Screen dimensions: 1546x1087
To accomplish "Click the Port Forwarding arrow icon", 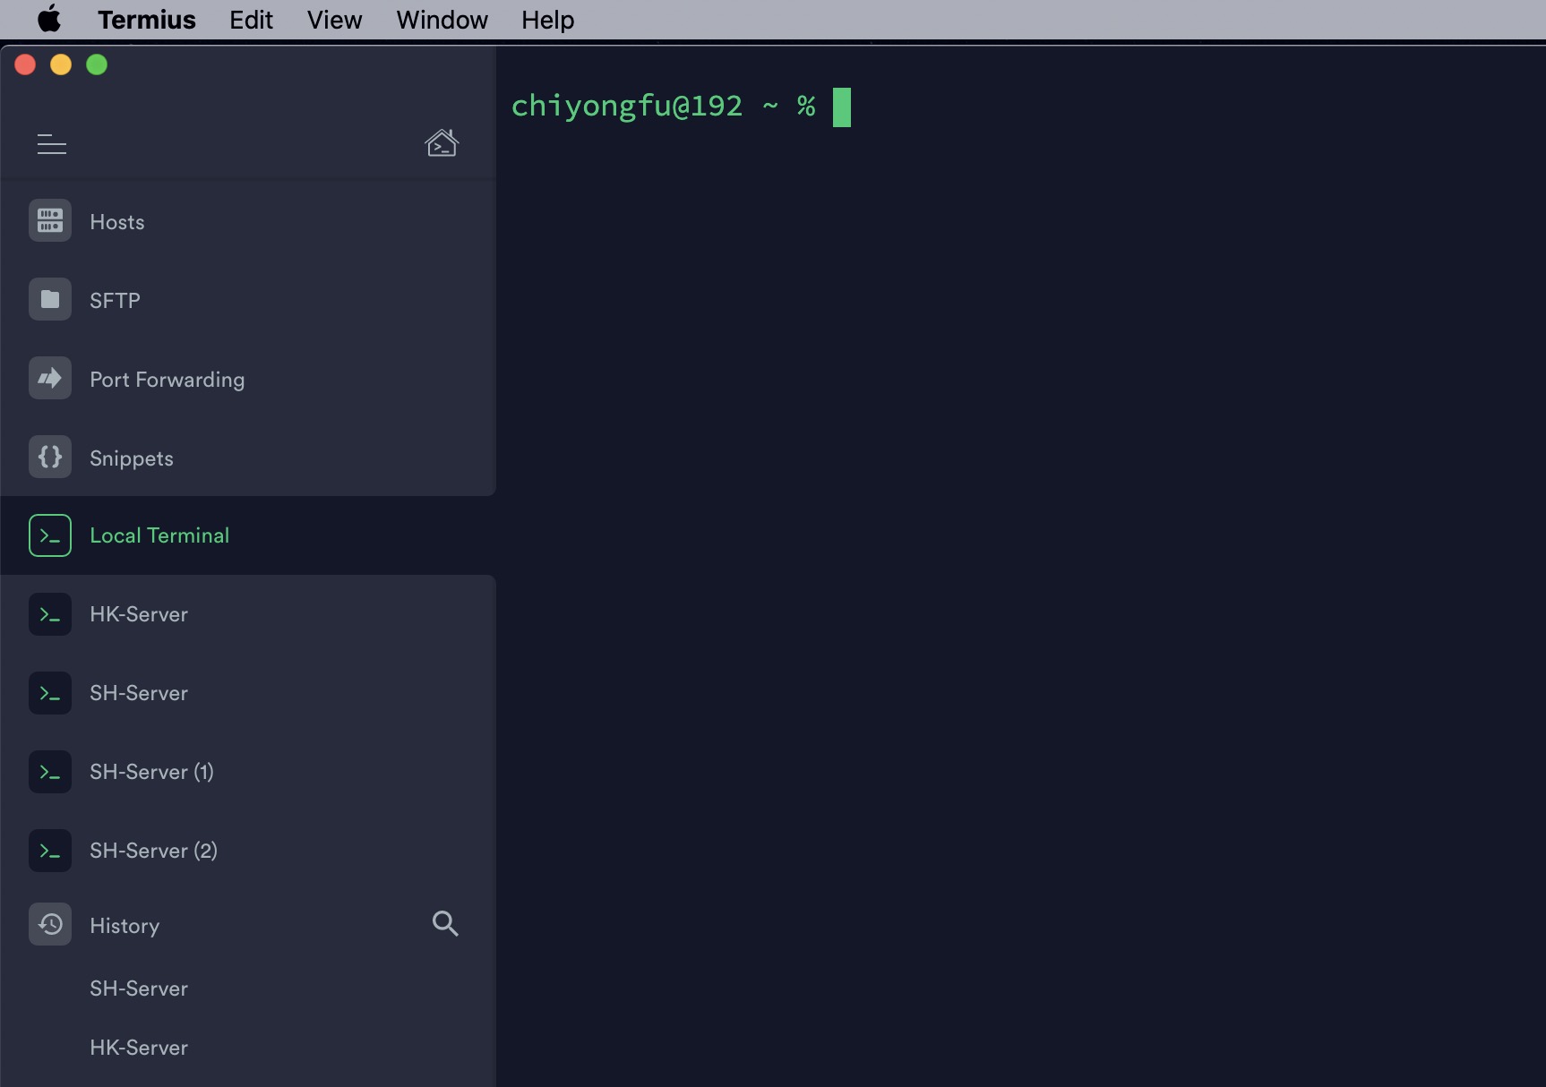I will [50, 378].
